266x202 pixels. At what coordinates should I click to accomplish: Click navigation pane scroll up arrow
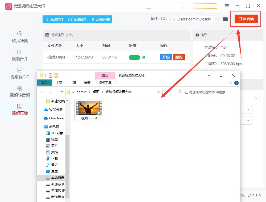[x=68, y=100]
